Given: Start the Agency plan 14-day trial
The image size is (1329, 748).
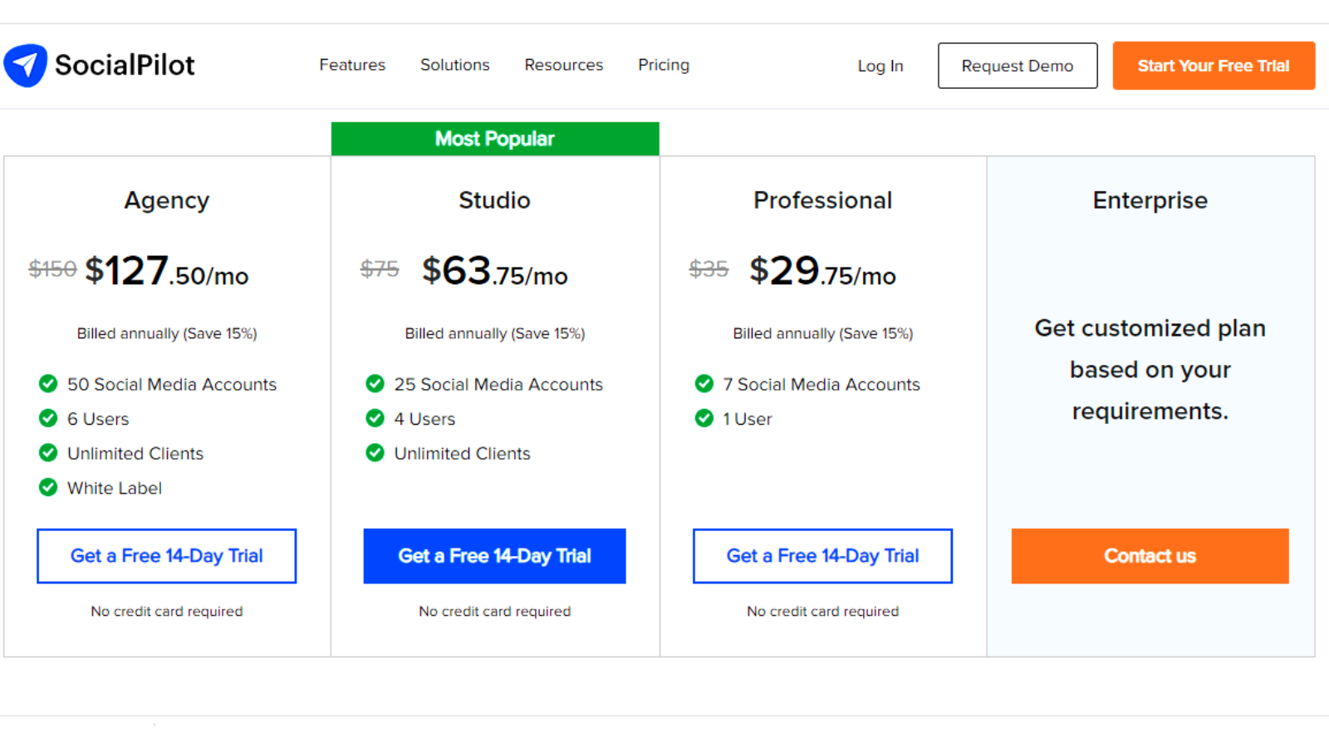Looking at the screenshot, I should pos(166,556).
